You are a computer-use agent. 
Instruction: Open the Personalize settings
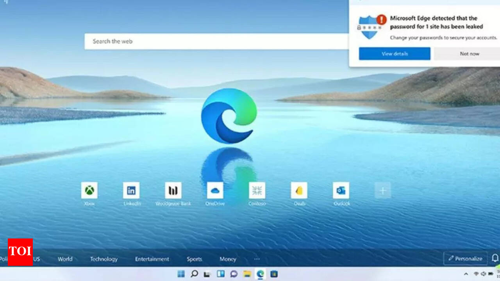pos(465,258)
